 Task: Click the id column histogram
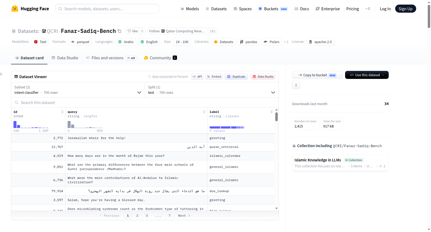pos(31,124)
